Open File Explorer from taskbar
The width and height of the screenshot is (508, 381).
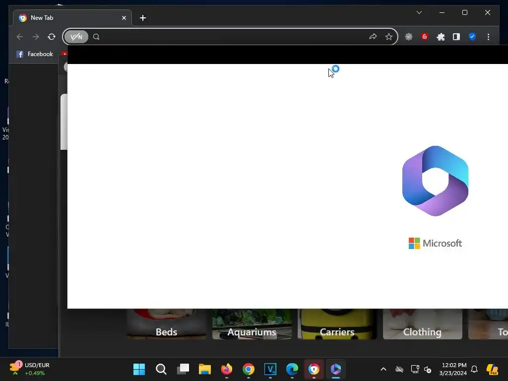(205, 369)
